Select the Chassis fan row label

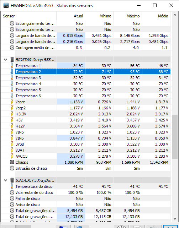click(22, 162)
